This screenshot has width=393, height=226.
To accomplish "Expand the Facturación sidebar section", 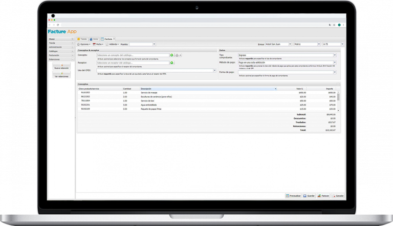I will (73, 56).
